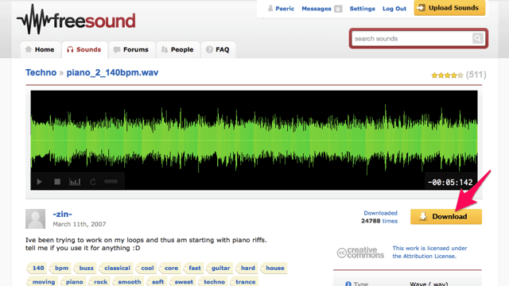Screen dimensions: 509x286
Task: Select the soft tag
Action: (157, 281)
